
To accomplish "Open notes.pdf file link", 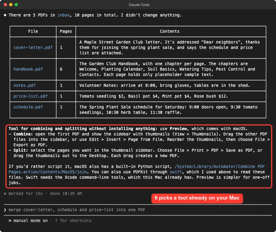I will pyautogui.click(x=25, y=85).
